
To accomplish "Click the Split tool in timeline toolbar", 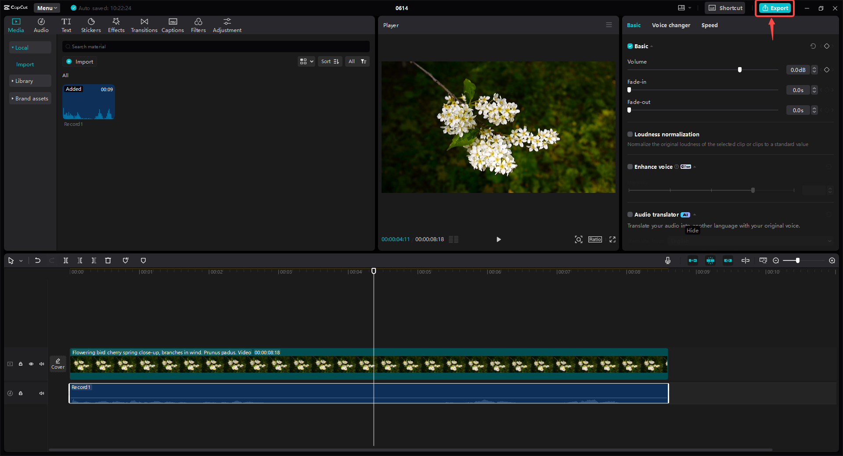I will tap(66, 260).
